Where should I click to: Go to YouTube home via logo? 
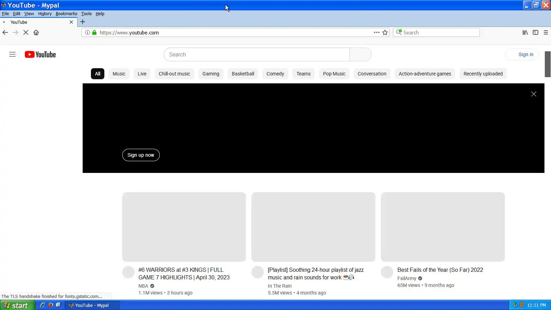40,54
